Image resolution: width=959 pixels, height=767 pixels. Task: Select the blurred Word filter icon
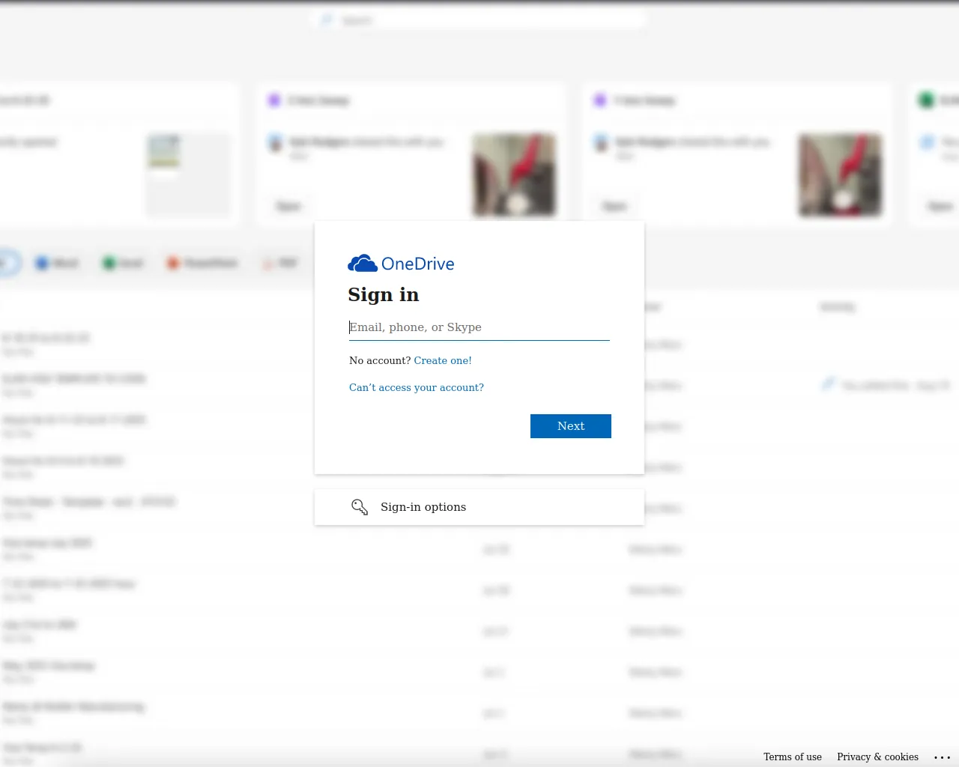point(43,263)
